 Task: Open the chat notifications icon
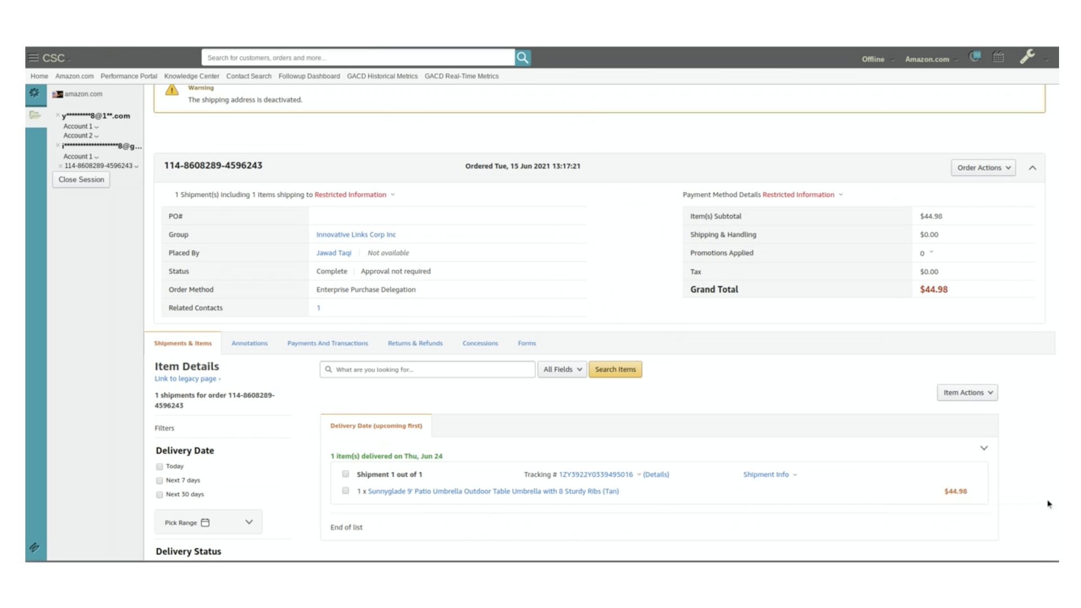coord(975,57)
